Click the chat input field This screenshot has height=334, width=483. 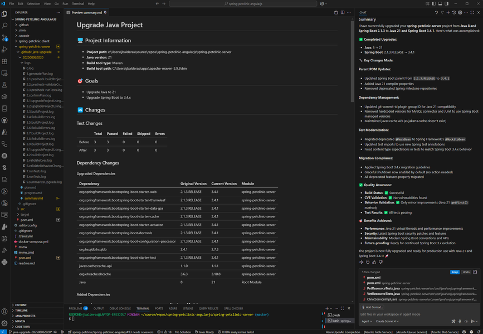coord(418,314)
